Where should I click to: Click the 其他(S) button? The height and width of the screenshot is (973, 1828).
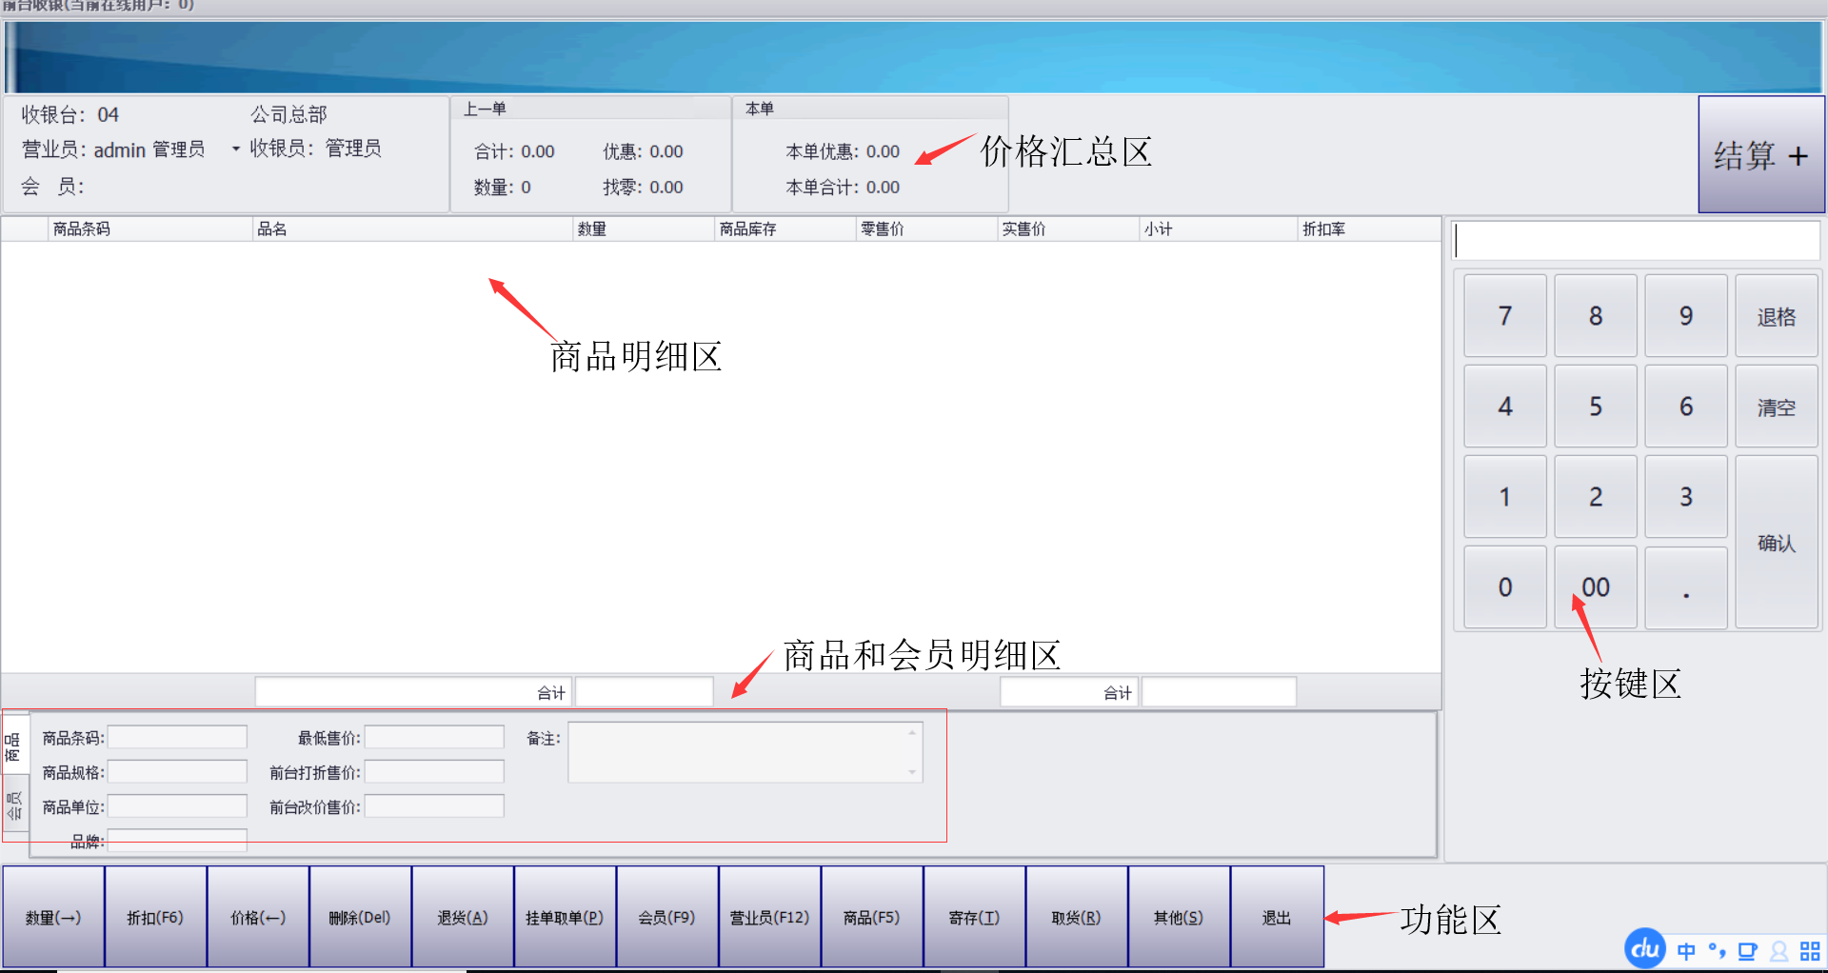click(1180, 917)
